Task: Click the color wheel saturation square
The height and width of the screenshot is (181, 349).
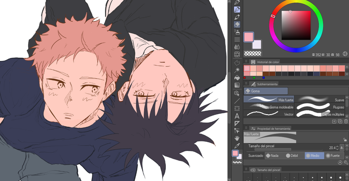Action: [296, 25]
